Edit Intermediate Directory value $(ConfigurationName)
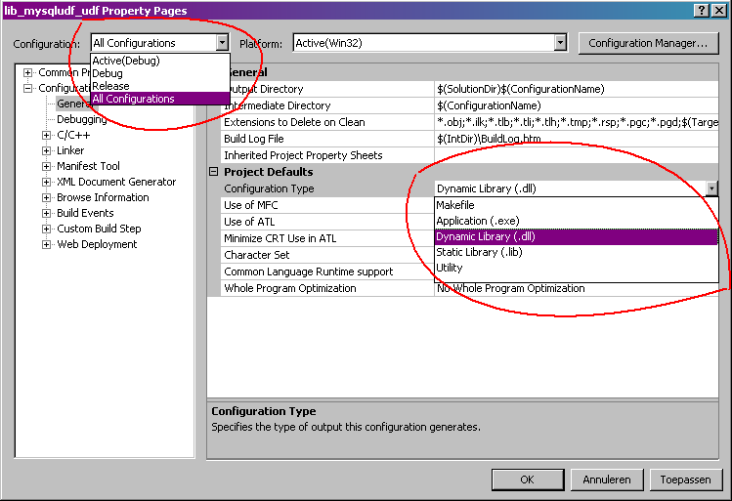Viewport: 732px width, 501px height. pyautogui.click(x=576, y=105)
